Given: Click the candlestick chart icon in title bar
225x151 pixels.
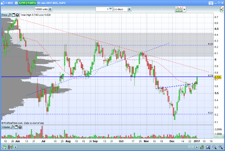Looking at the screenshot, I should pyautogui.click(x=3, y=3).
